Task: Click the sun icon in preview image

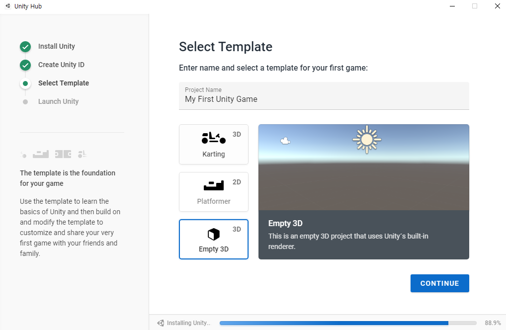Action: click(367, 140)
